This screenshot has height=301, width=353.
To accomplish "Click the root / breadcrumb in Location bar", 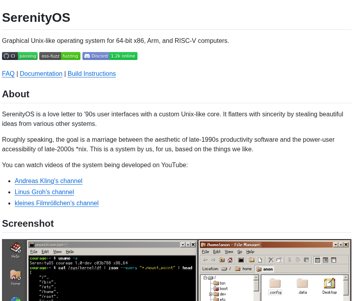I will point(226,269).
